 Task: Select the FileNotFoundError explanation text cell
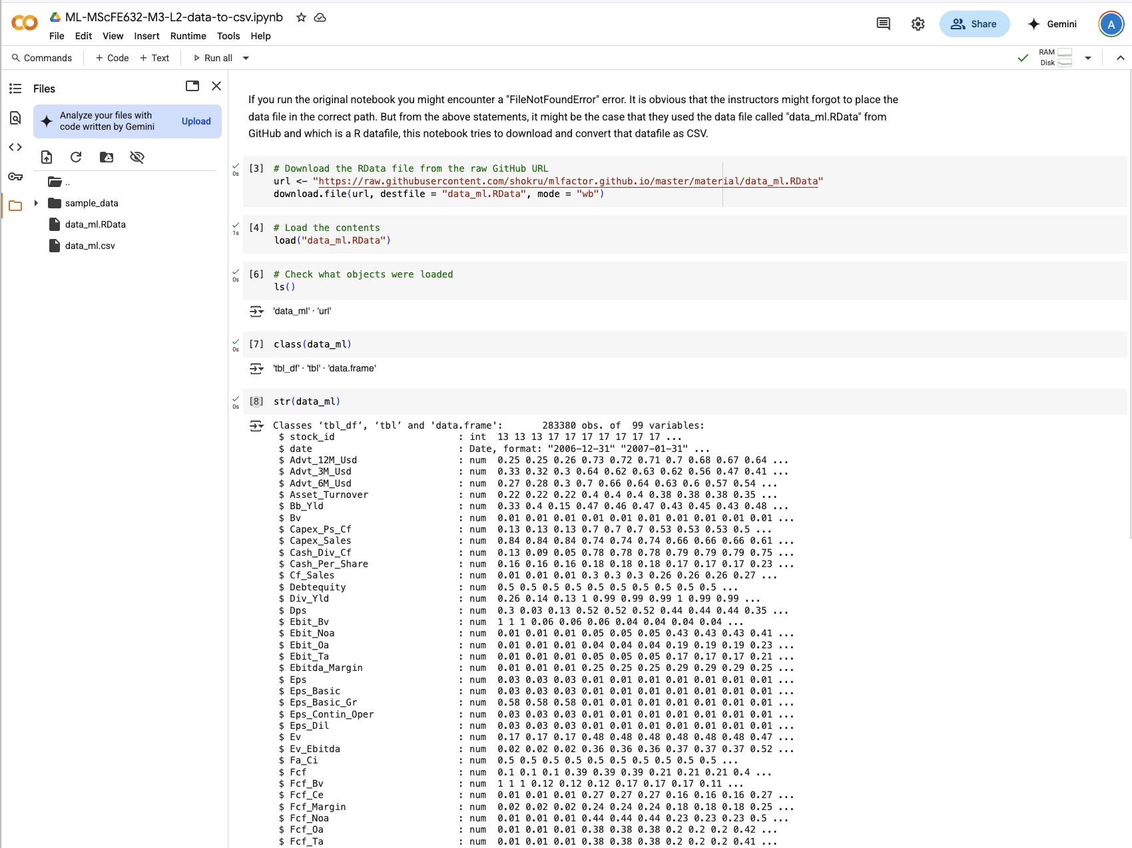coord(573,116)
